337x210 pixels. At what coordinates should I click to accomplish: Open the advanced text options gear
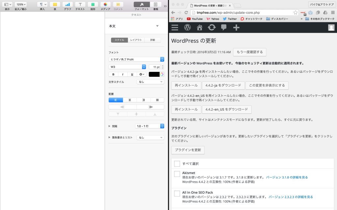142,74
